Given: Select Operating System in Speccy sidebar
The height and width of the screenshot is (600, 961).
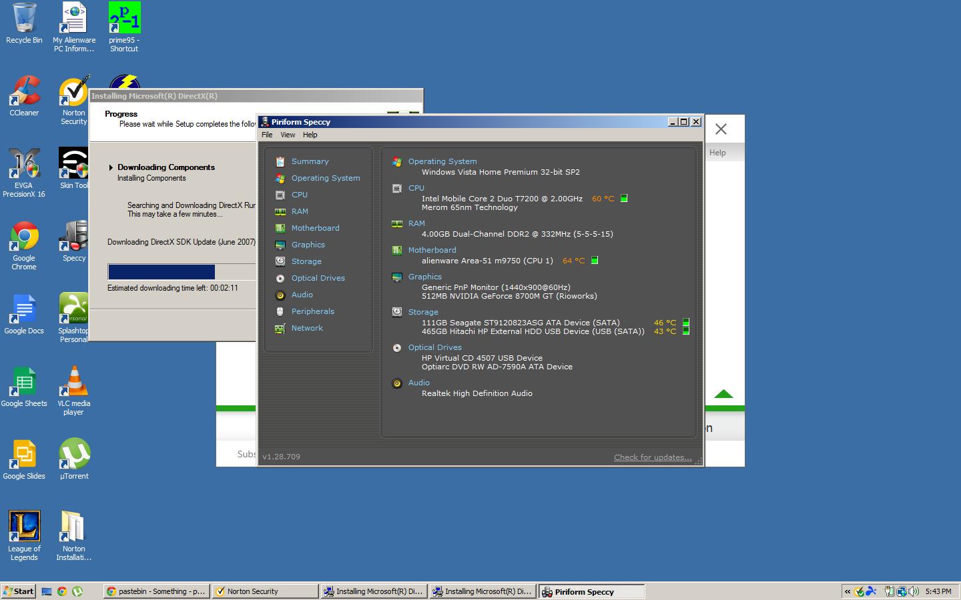Looking at the screenshot, I should click(326, 178).
